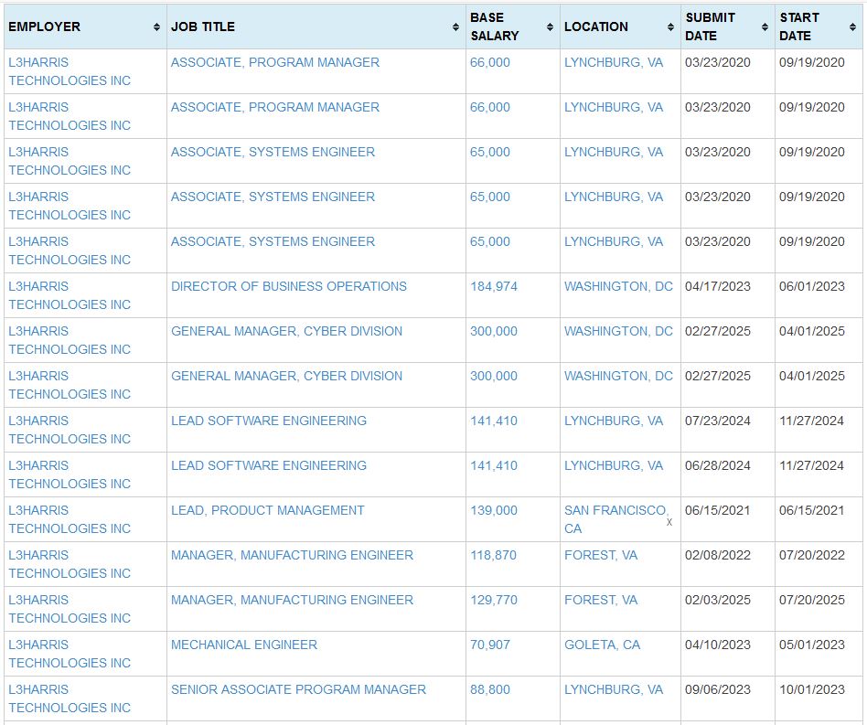Open the Lead, Product Management job title
Screen dimensions: 867x725
click(x=268, y=510)
